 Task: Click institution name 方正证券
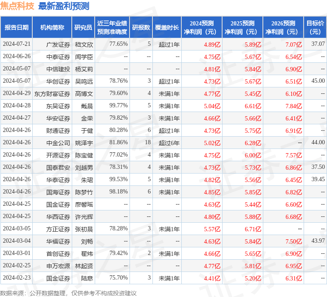pos(58,229)
